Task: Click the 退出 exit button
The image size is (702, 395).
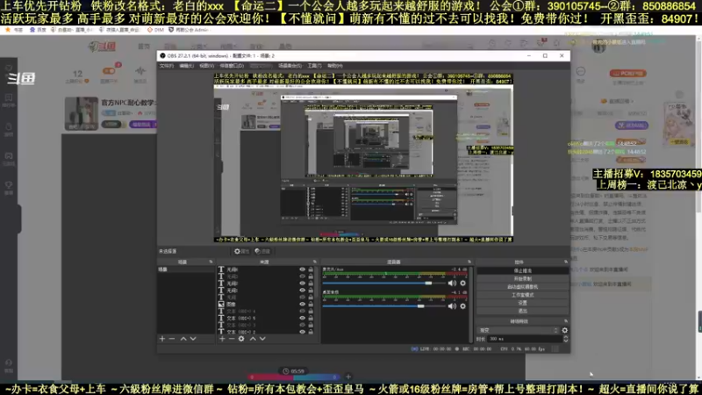Action: 522,311
